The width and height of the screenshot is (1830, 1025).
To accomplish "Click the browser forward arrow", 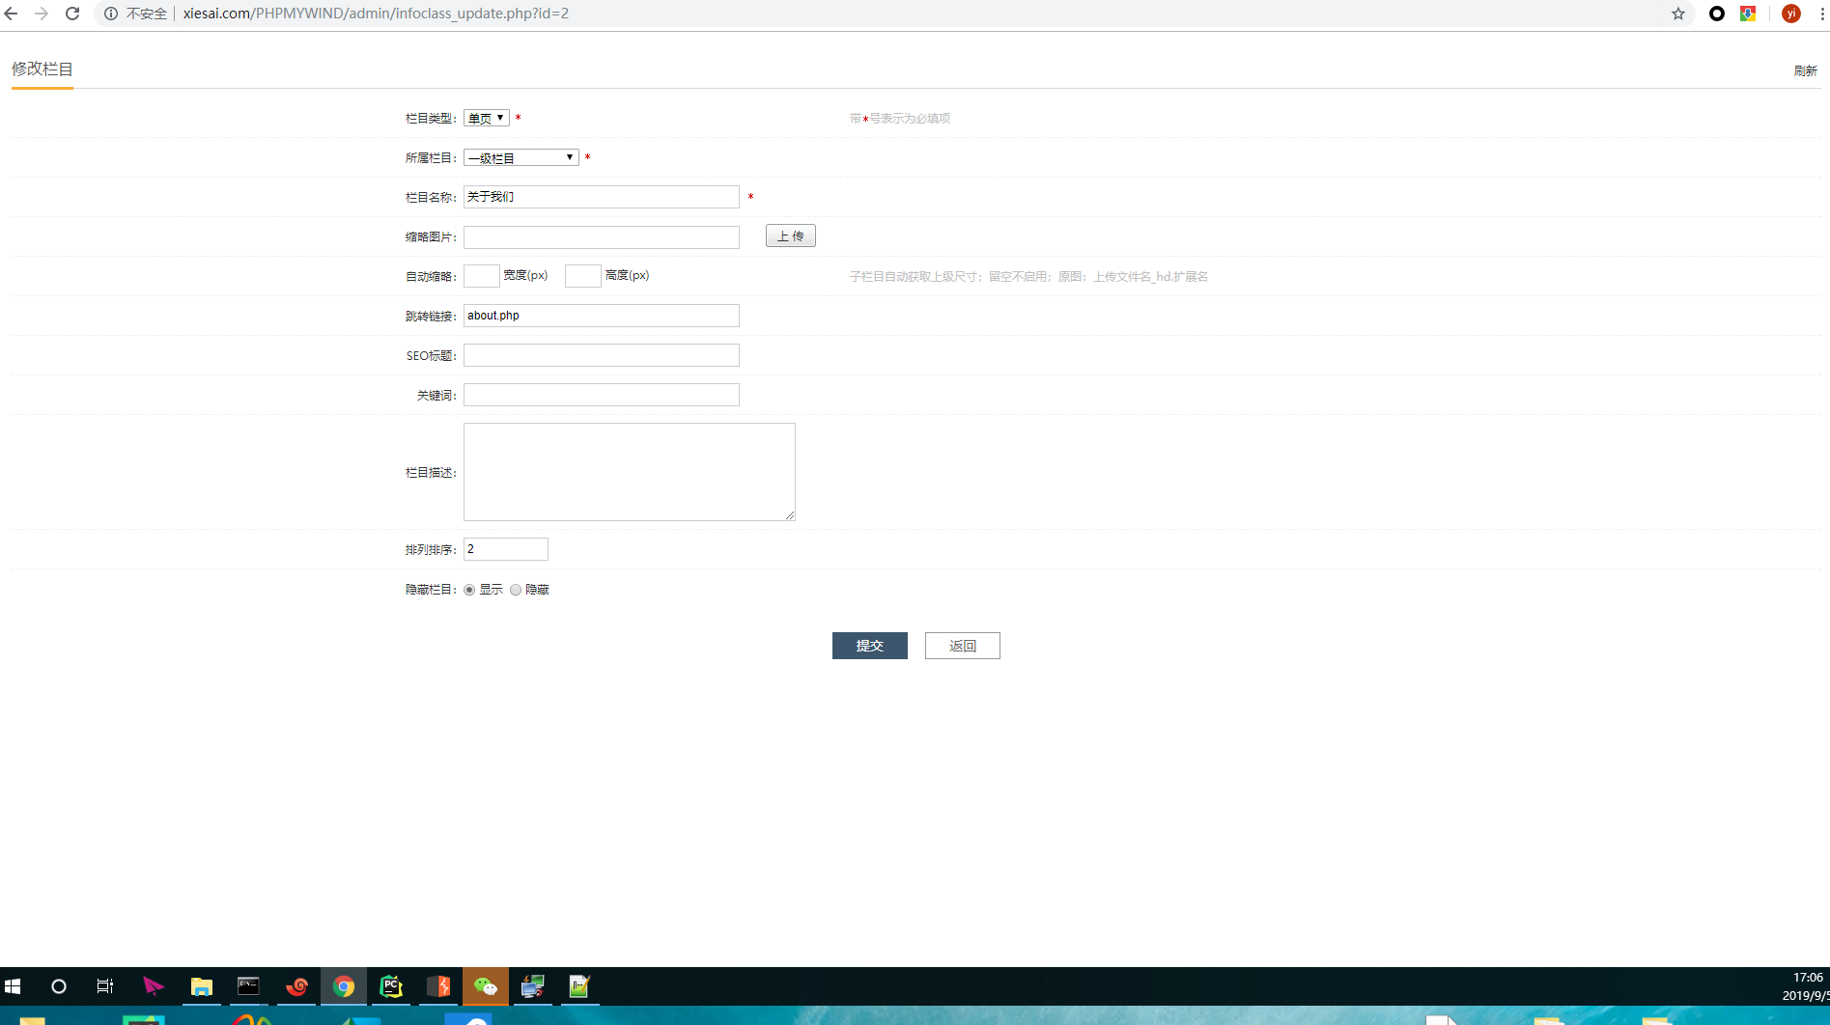I will [42, 14].
